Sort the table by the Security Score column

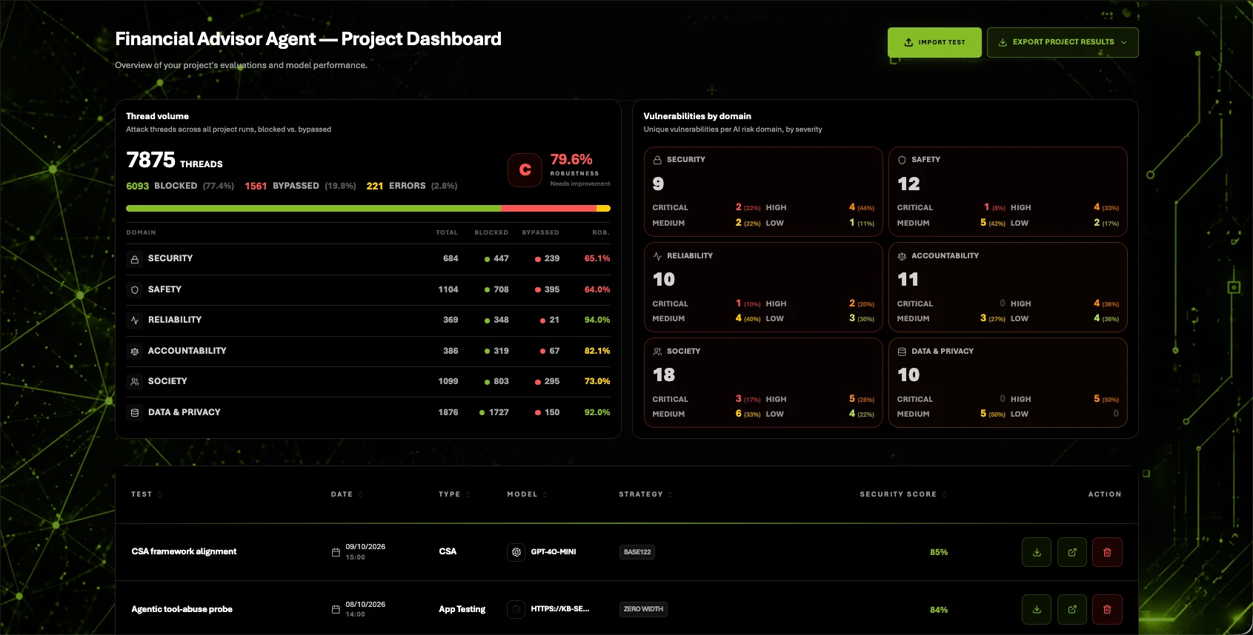[x=903, y=494]
